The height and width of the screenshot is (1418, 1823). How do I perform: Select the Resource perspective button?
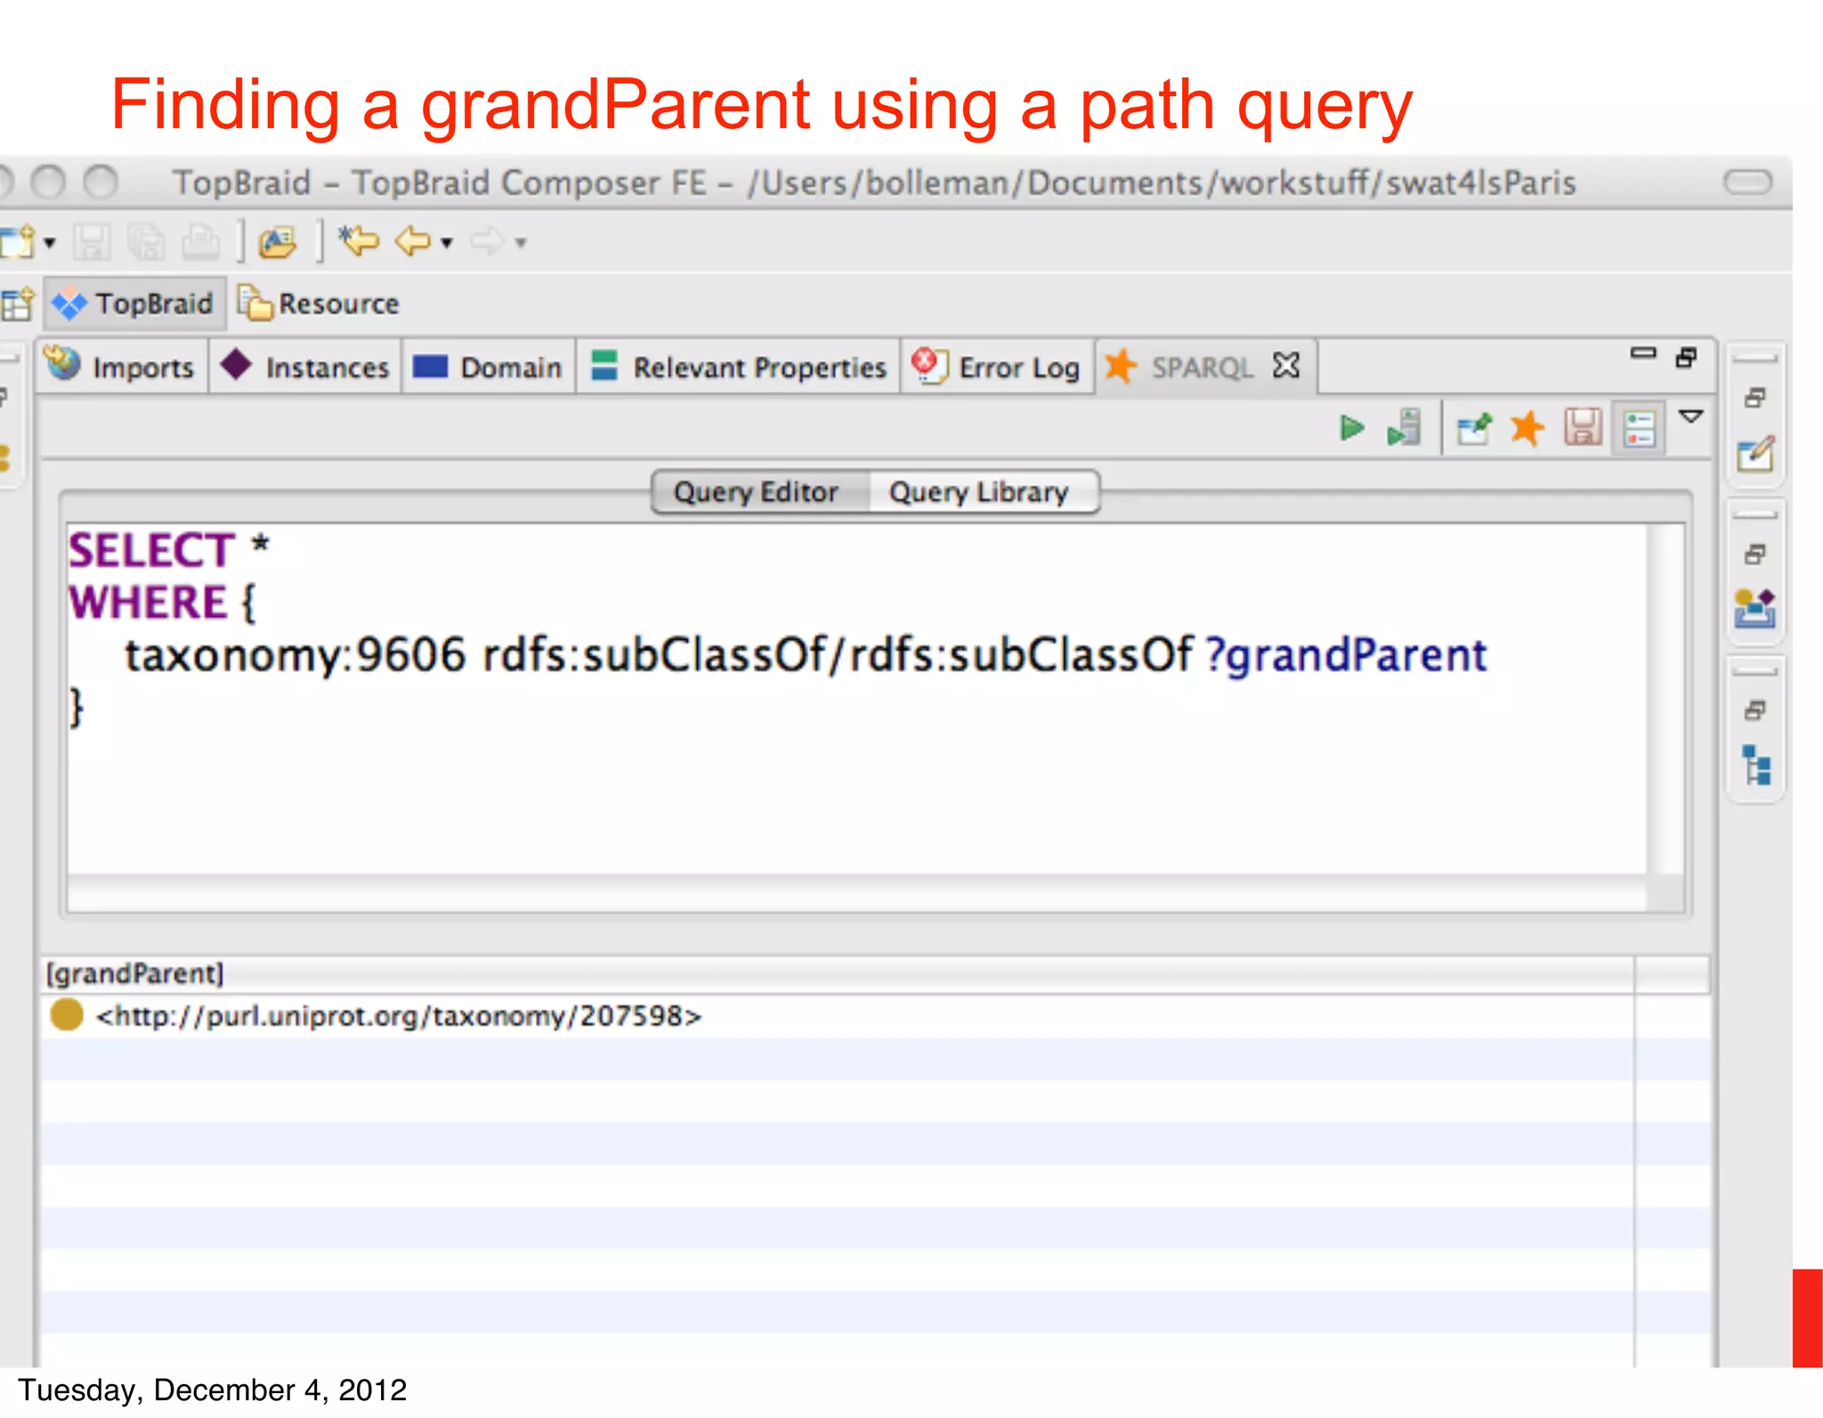[x=319, y=304]
